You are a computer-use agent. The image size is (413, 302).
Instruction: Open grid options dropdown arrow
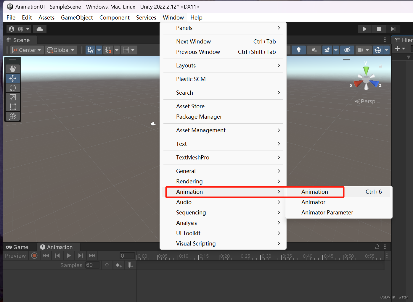[x=99, y=50]
